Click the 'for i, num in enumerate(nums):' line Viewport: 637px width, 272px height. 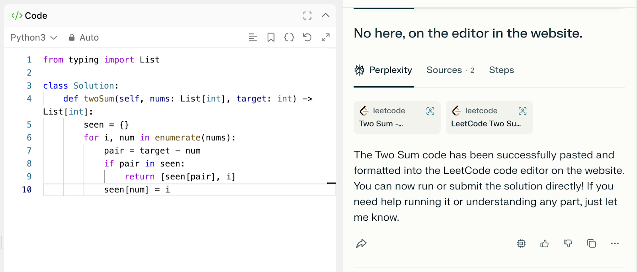(x=160, y=138)
